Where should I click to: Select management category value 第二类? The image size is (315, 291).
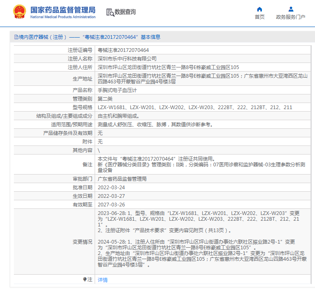[105, 99]
